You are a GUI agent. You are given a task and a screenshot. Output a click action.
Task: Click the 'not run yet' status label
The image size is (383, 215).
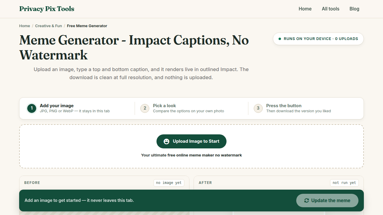344,183
